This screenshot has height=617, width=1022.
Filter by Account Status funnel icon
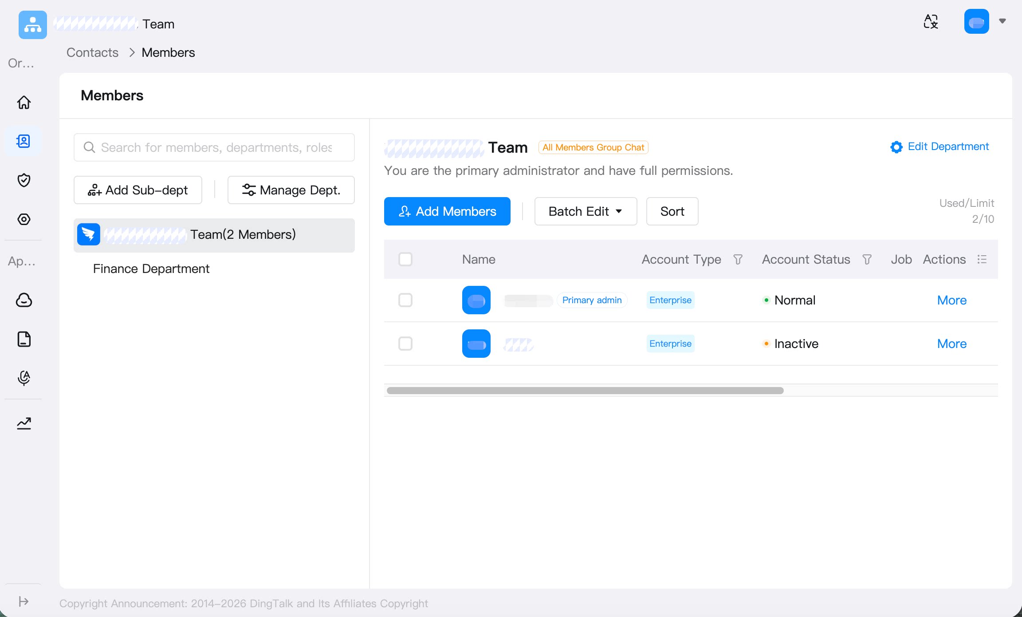(867, 259)
